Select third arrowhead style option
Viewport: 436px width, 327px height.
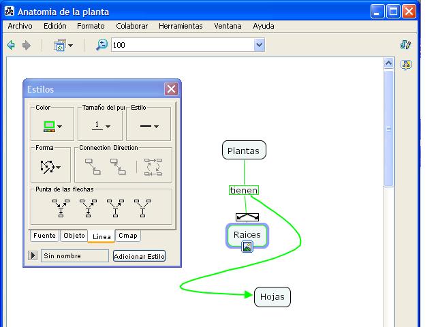(115, 207)
